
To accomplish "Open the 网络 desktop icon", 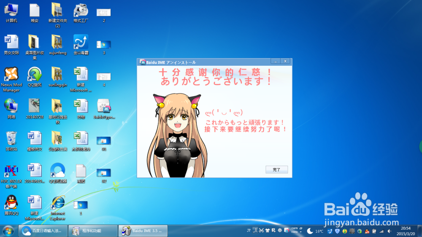I will tap(11, 109).
